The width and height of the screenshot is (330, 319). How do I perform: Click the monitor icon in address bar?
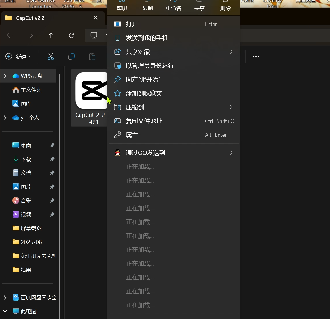[94, 35]
